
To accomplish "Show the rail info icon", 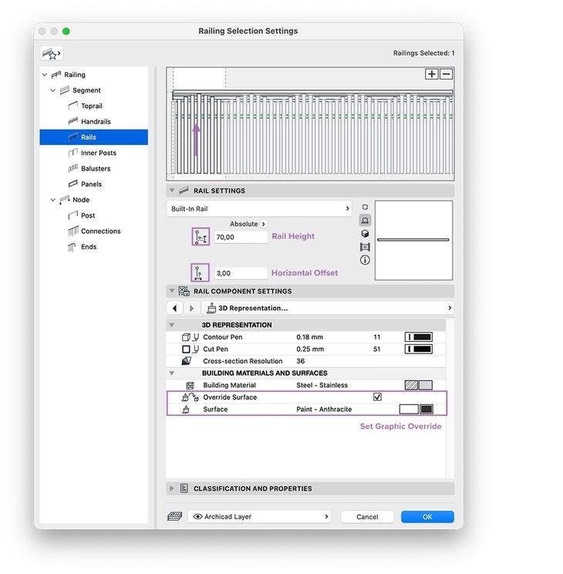I will click(x=365, y=260).
